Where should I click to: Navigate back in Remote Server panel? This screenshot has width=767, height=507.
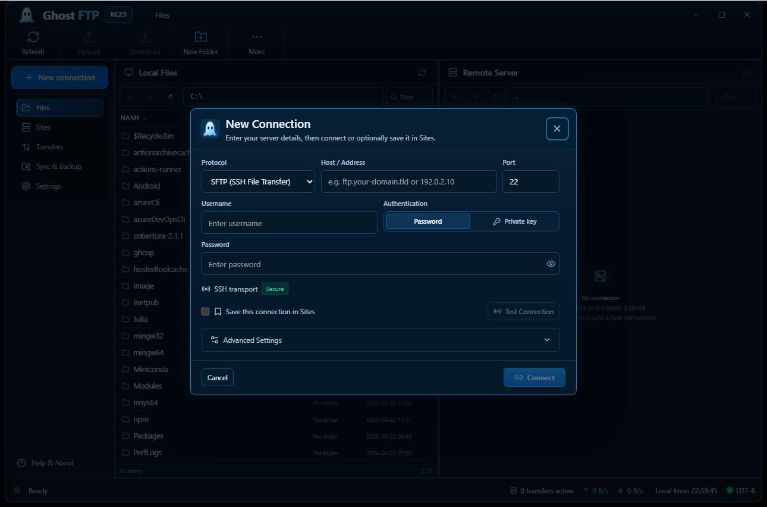[455, 97]
